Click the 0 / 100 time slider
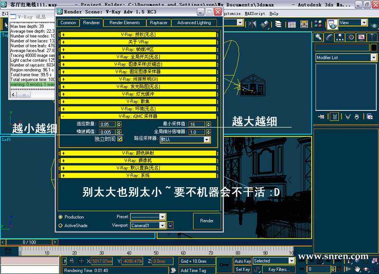The height and width of the screenshot is (274, 379). tap(29, 242)
